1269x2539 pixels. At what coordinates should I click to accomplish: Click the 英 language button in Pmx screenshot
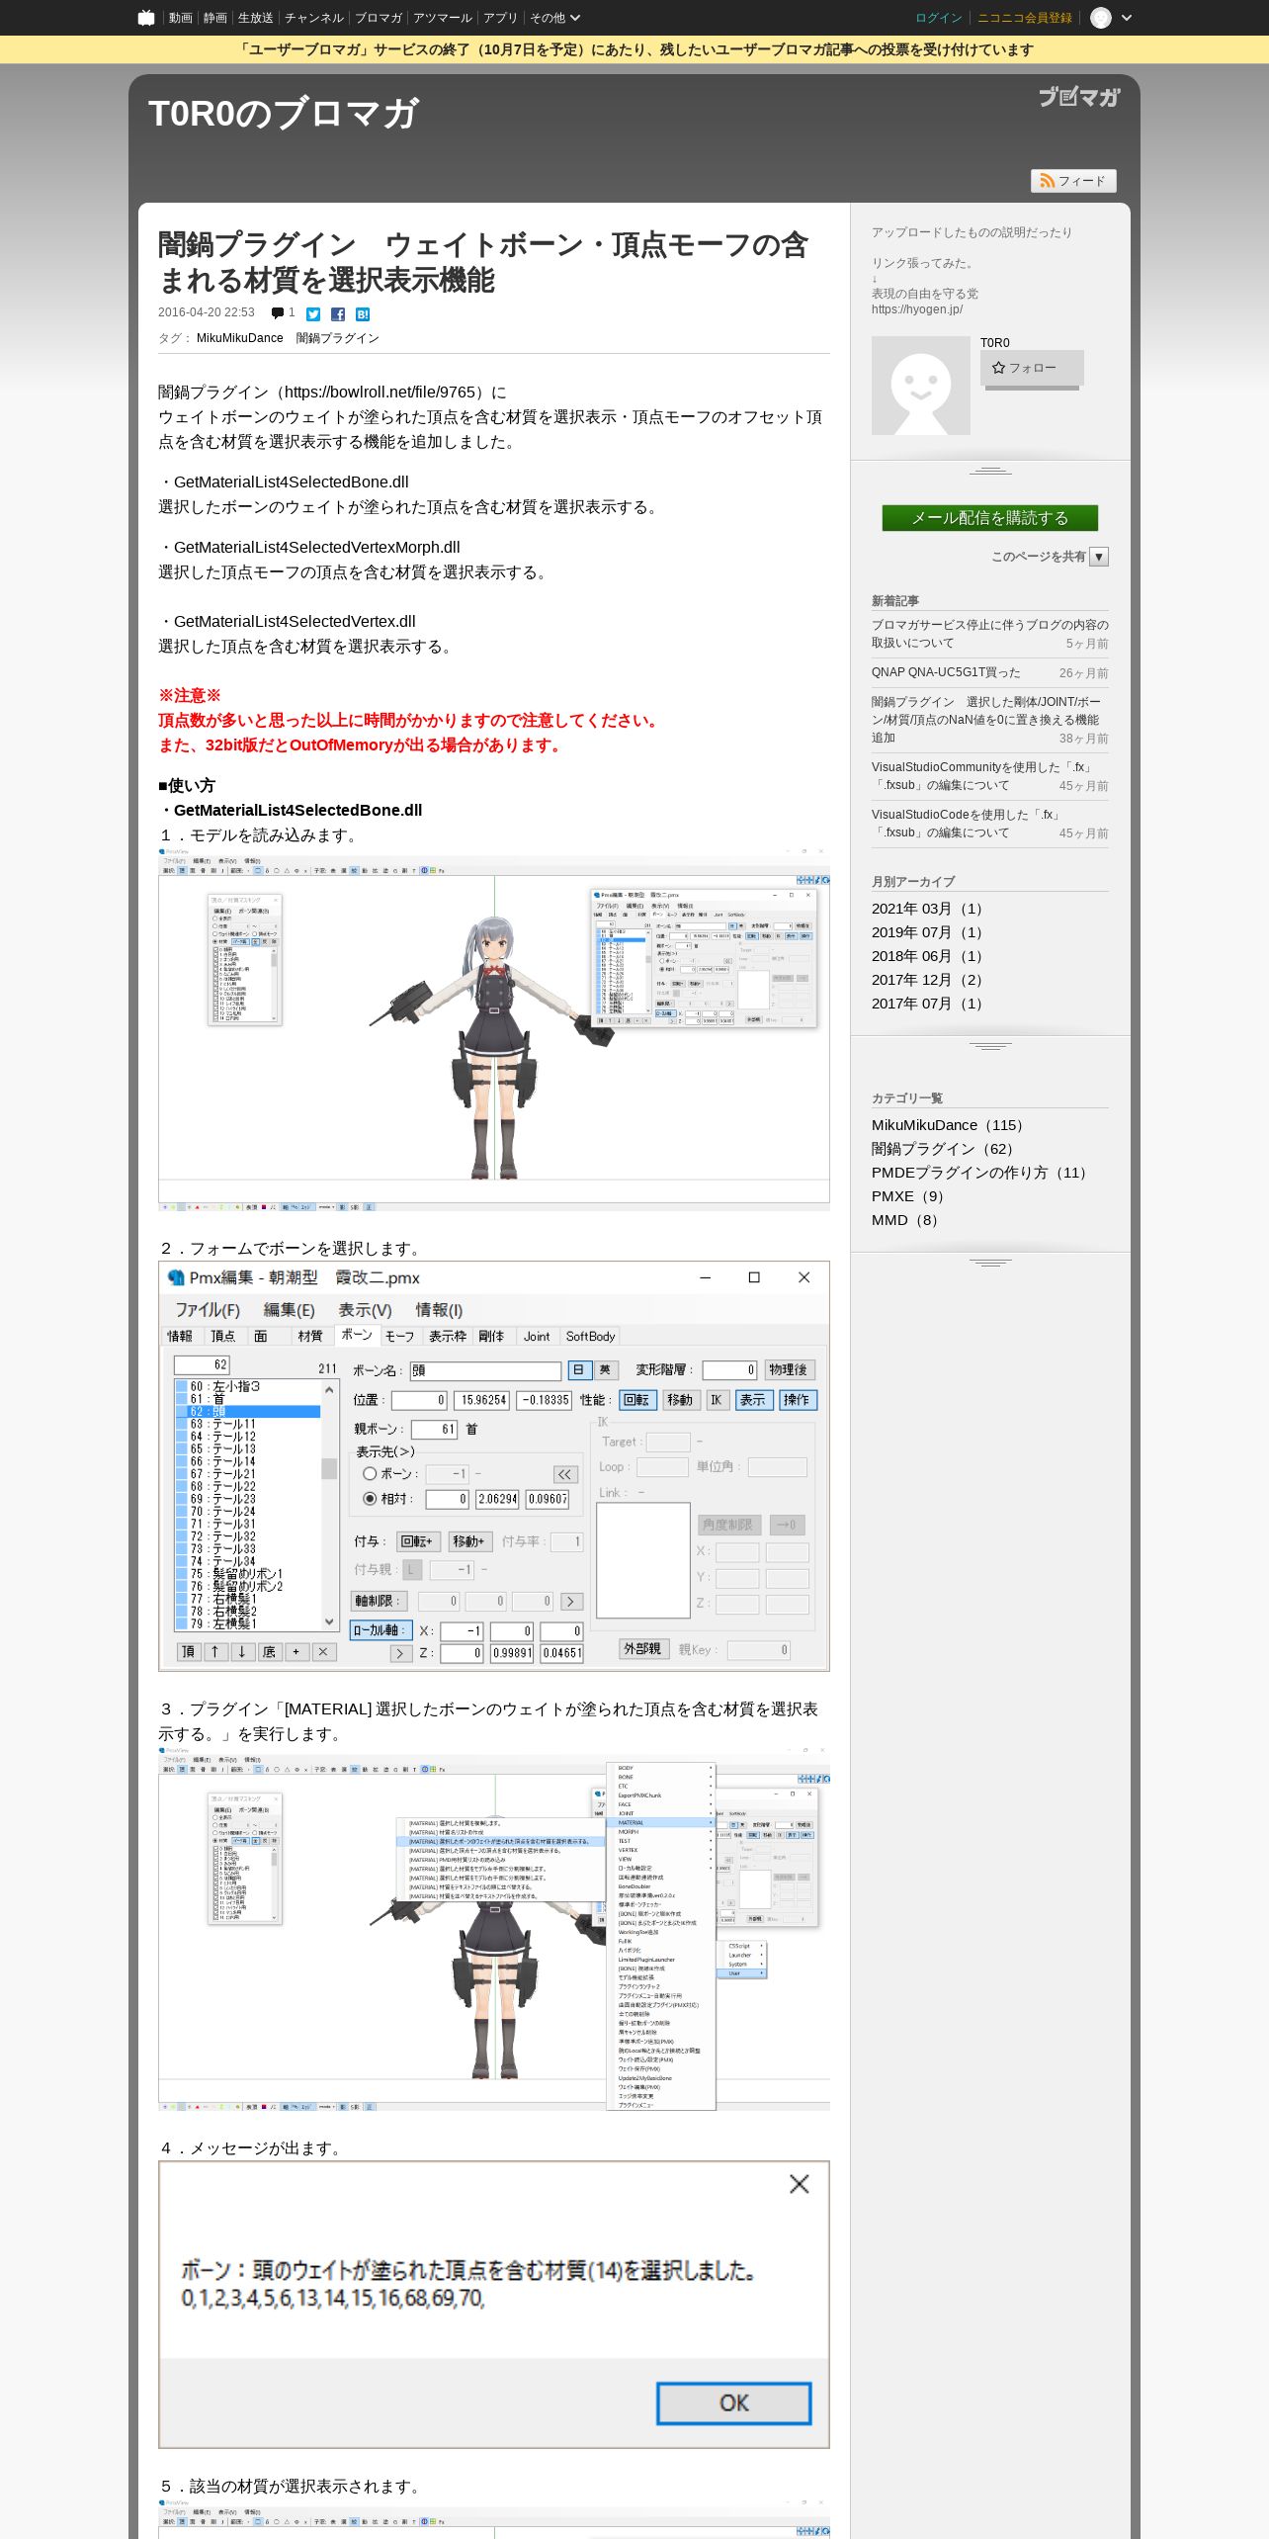coord(605,1370)
